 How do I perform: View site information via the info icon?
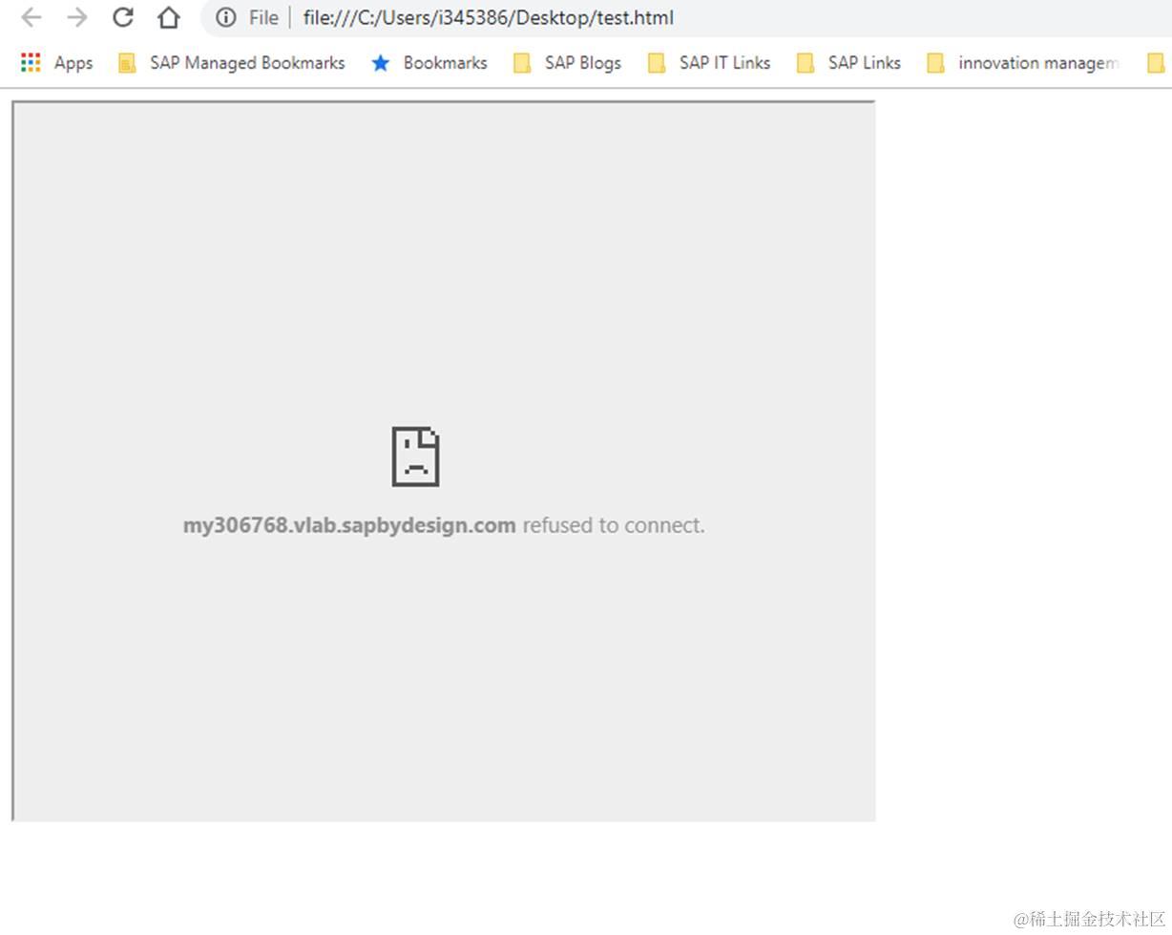tap(226, 17)
